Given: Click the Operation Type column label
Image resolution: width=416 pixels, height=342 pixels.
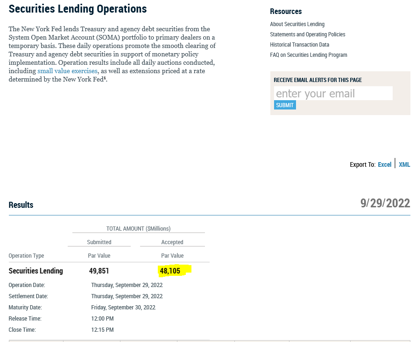Looking at the screenshot, I should coord(26,256).
